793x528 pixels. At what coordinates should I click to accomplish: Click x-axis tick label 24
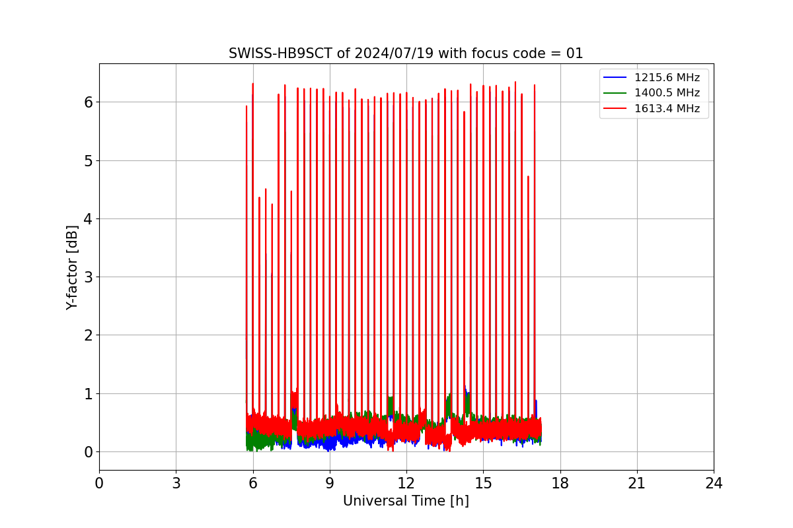tap(714, 483)
